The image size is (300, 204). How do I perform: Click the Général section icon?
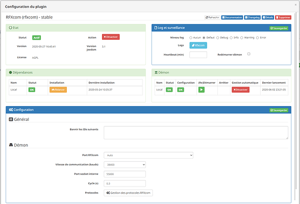(x=11, y=119)
